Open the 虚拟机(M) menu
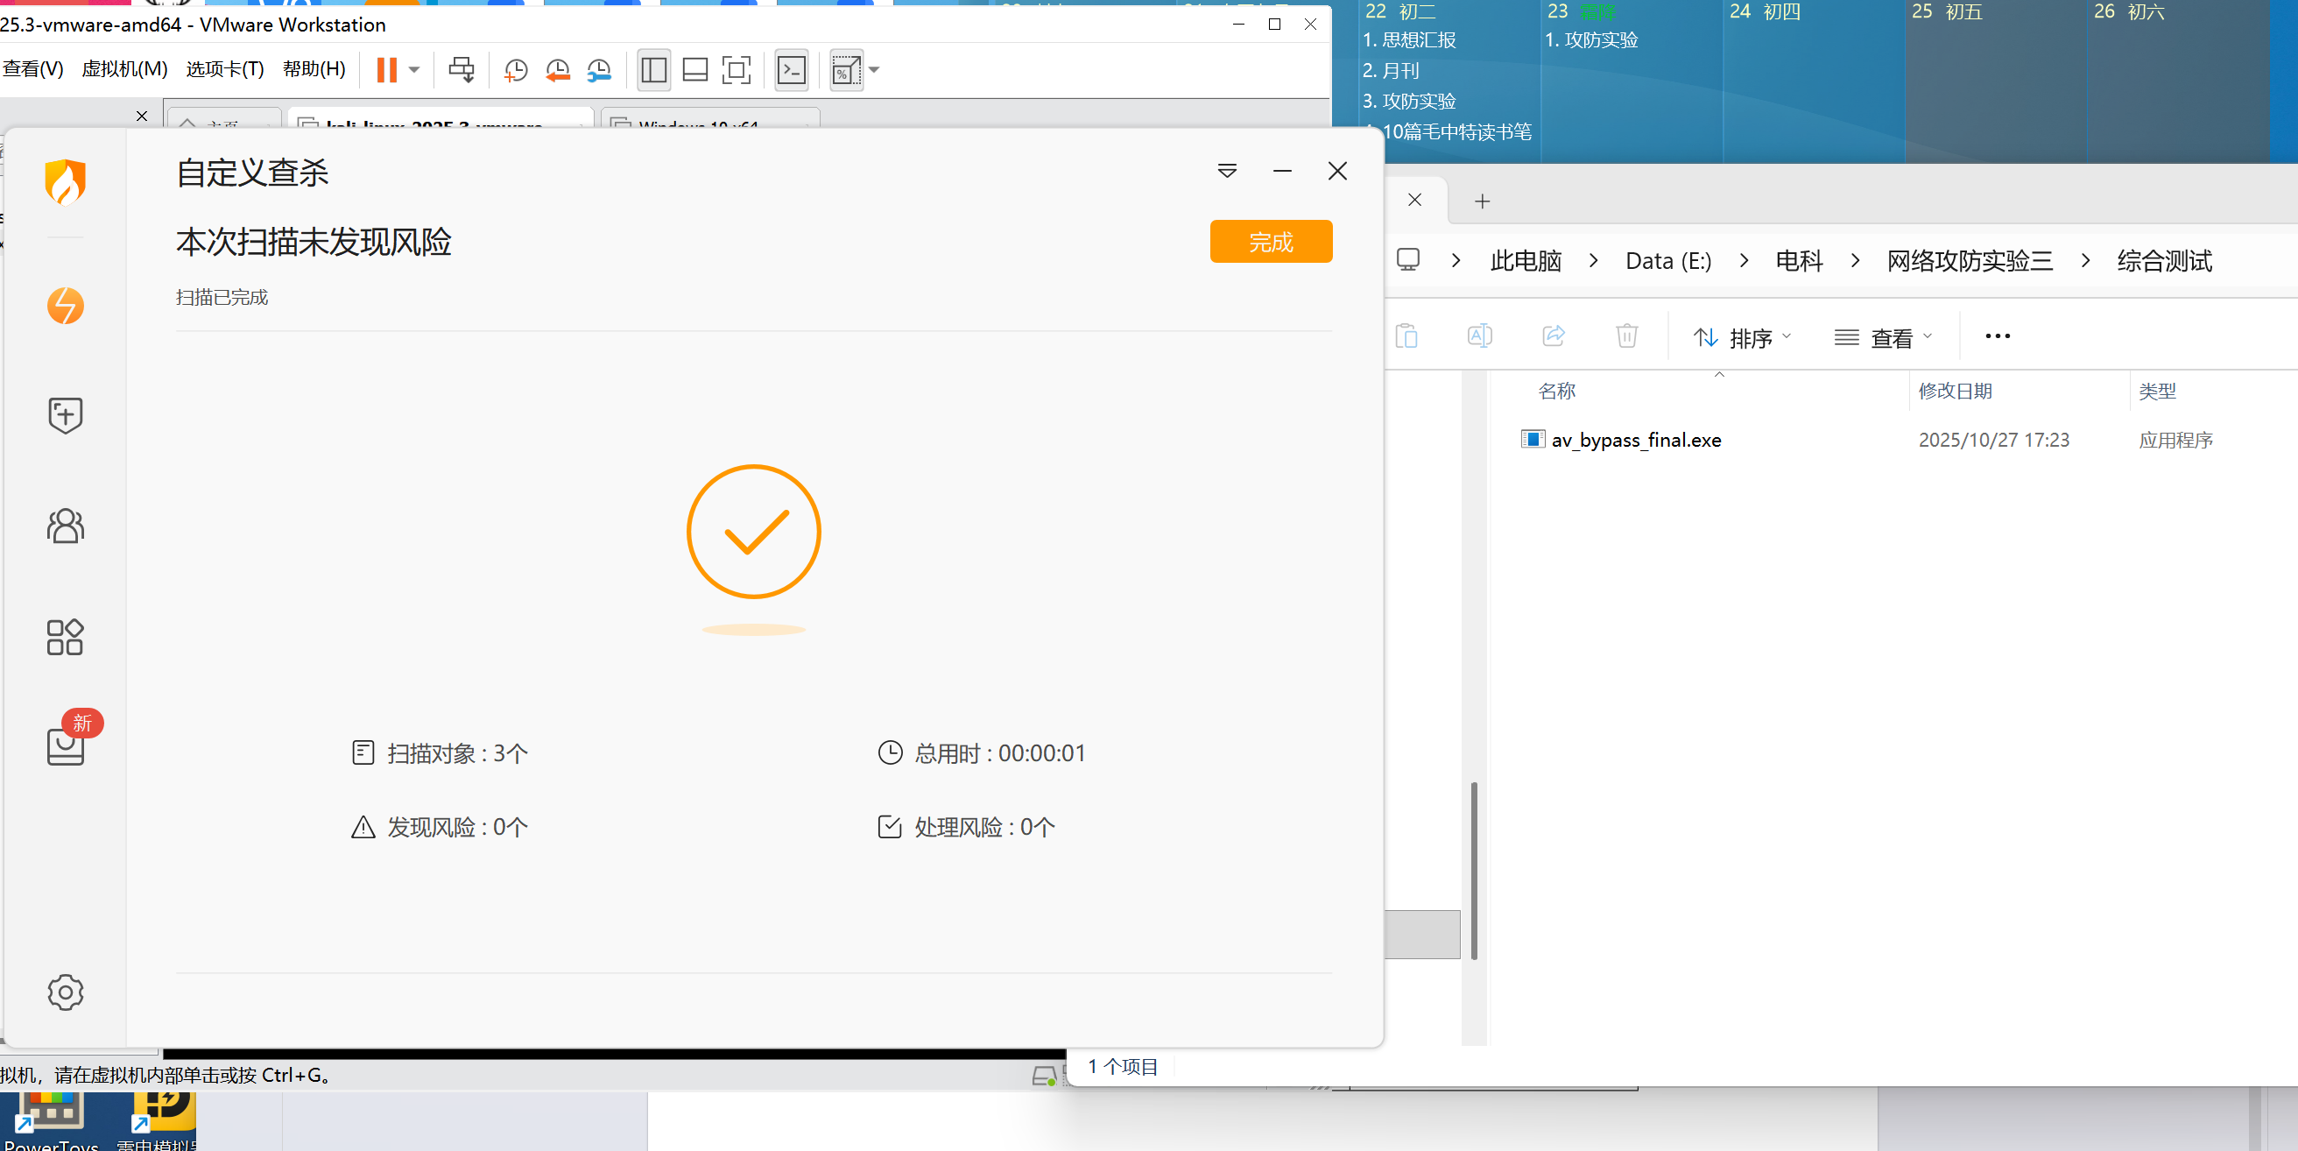 [124, 68]
